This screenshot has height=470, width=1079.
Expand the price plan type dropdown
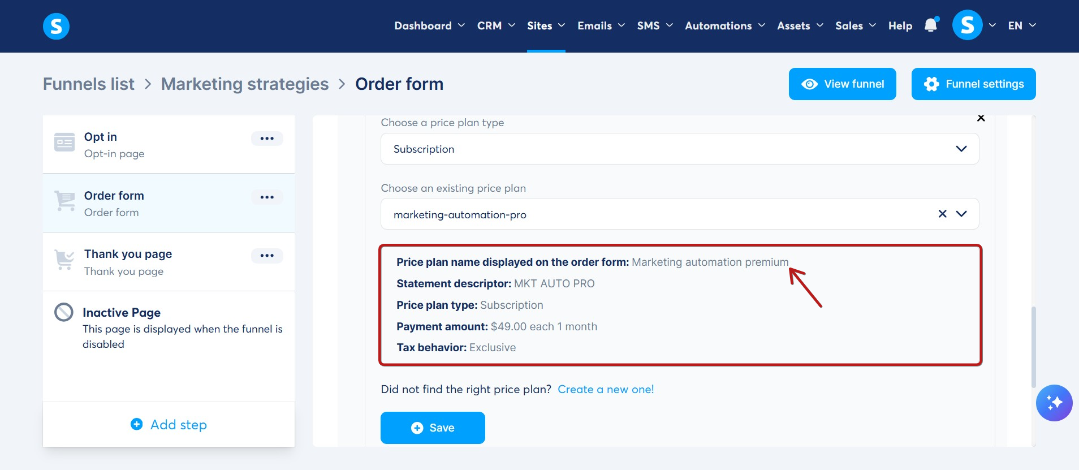680,149
